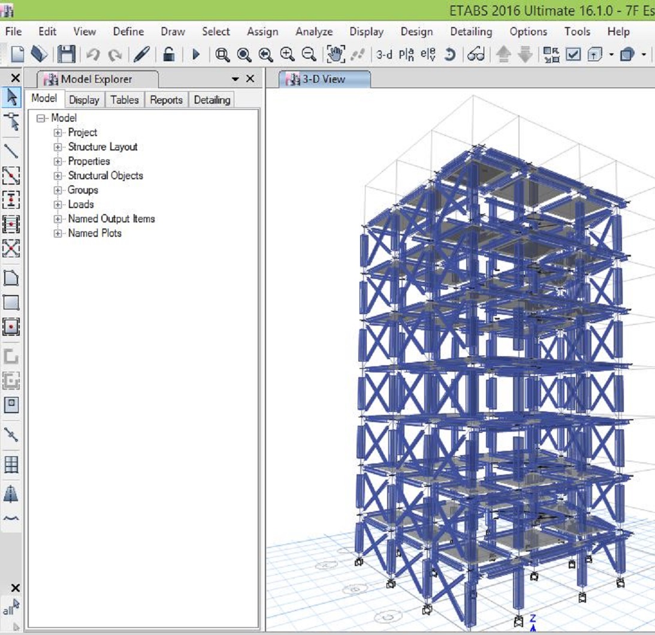Select the Rubber Band Zoom magnifier icon

click(222, 55)
